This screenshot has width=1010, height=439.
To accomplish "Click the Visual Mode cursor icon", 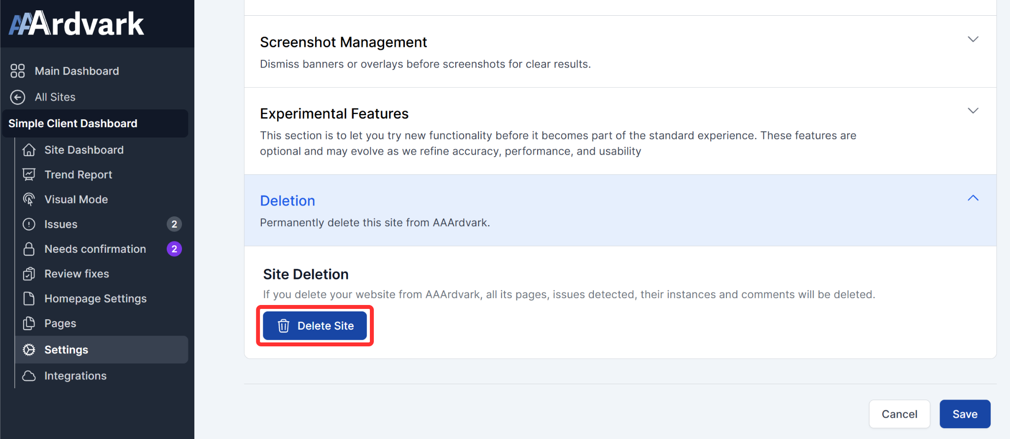I will [x=29, y=199].
